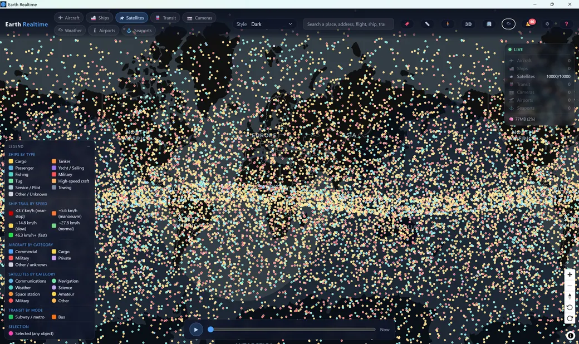Click the Earth Realtime logo title
The width and height of the screenshot is (579, 344).
pos(27,24)
